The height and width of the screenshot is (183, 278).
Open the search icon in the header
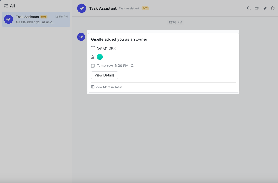tap(248, 8)
